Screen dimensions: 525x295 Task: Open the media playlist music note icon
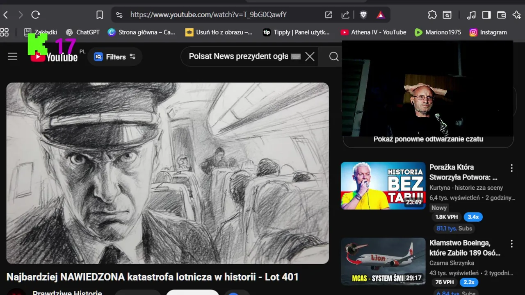471,15
